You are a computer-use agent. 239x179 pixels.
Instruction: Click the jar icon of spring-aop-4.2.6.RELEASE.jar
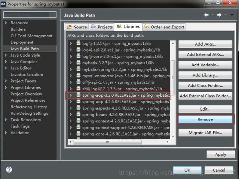(78, 101)
